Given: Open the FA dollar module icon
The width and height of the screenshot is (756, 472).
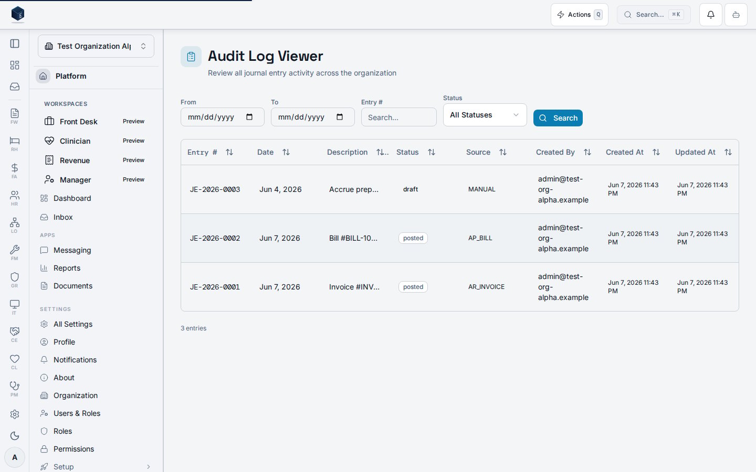Looking at the screenshot, I should tap(15, 170).
